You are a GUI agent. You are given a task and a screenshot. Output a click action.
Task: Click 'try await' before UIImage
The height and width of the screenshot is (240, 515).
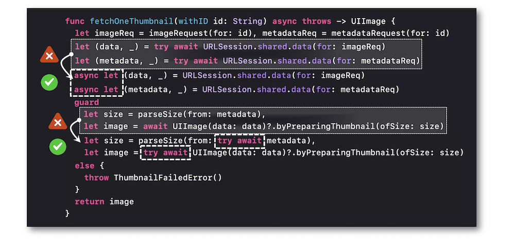(165, 152)
